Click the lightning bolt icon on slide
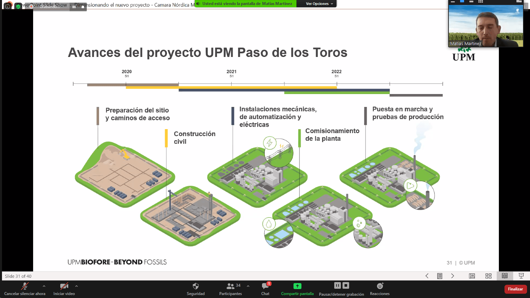Viewport: 530px width, 298px height. point(270,143)
